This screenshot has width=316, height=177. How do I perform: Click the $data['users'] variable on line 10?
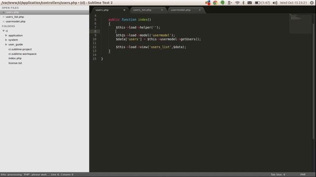pyautogui.click(x=129, y=39)
